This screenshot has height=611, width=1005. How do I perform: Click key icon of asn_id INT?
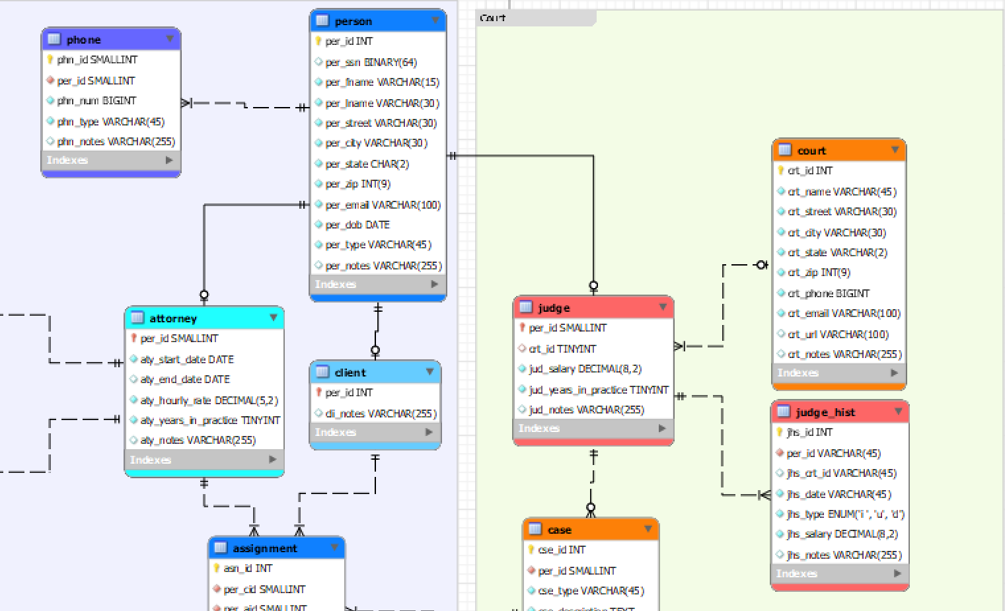(x=217, y=568)
